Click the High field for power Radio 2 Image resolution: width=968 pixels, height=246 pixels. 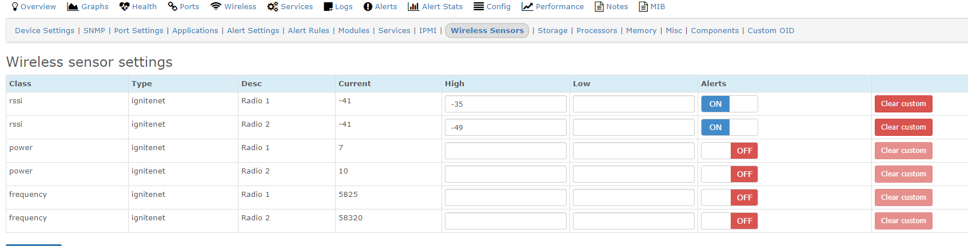(x=505, y=174)
